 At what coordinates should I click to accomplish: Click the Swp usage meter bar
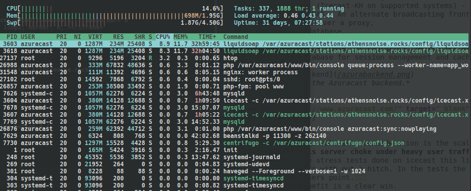coord(115,23)
